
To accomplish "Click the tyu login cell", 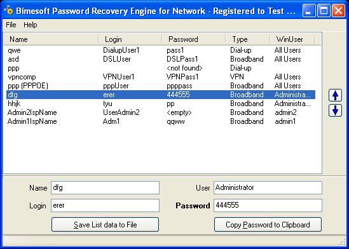I will coord(107,104).
